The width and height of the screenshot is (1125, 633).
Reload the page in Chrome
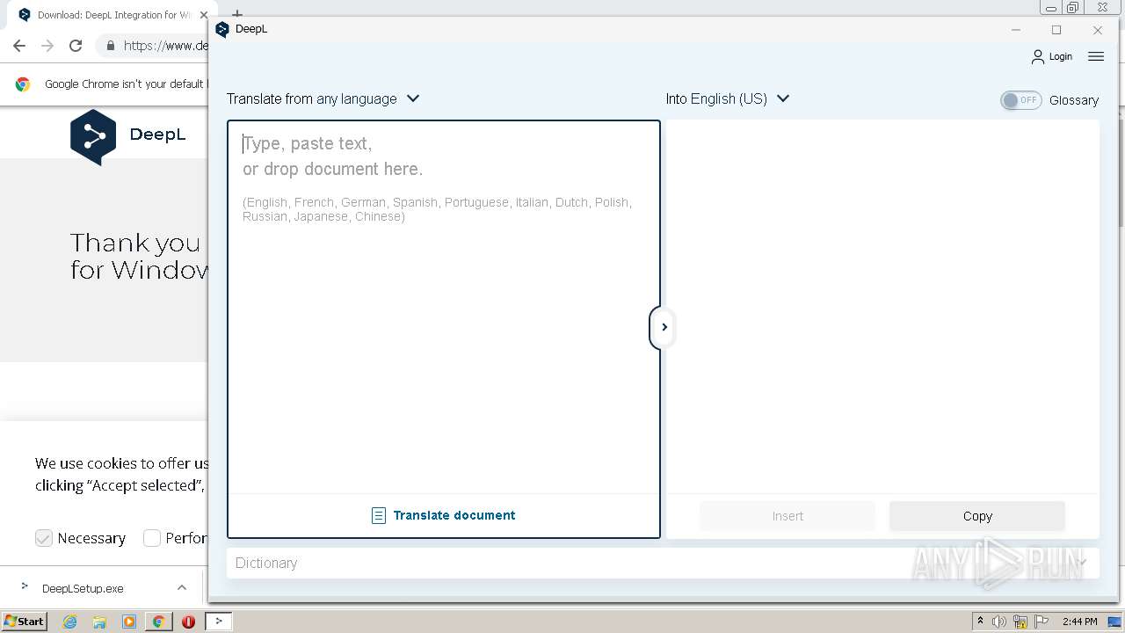tap(76, 46)
